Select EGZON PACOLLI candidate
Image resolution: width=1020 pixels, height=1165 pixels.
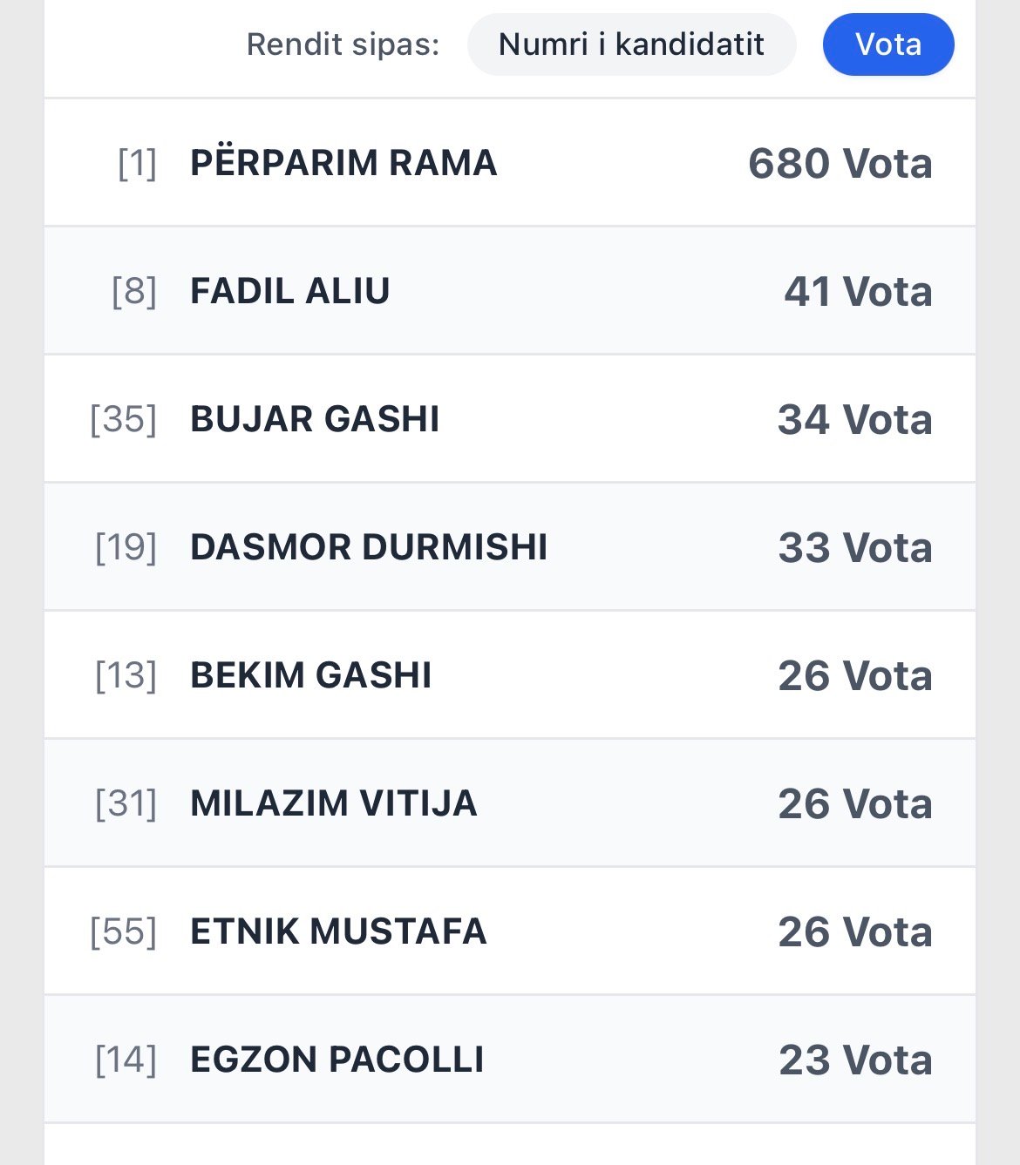click(337, 1060)
